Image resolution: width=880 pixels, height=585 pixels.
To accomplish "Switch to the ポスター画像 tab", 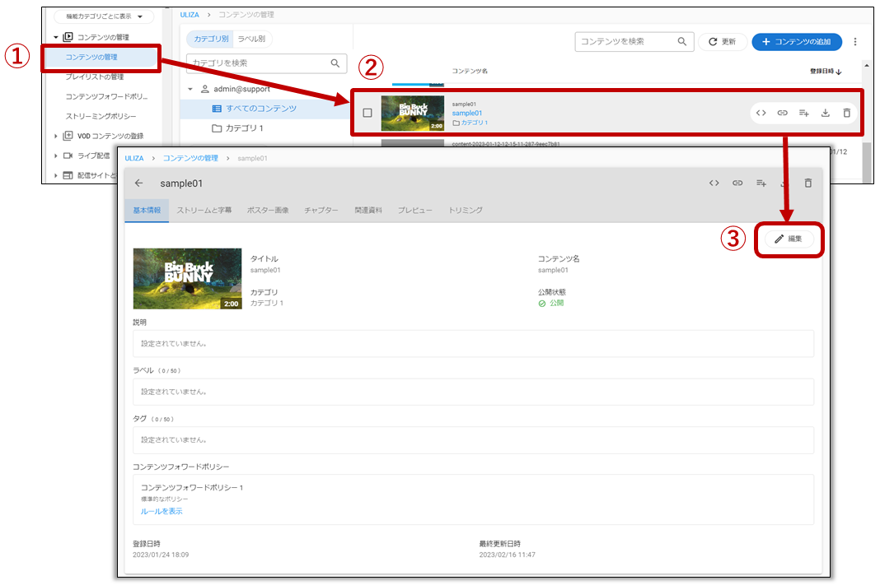I will click(268, 211).
